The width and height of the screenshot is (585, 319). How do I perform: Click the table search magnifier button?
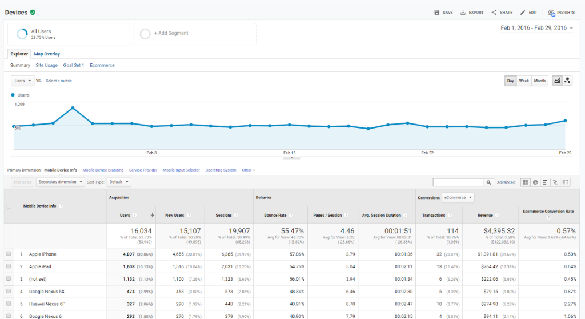489,182
